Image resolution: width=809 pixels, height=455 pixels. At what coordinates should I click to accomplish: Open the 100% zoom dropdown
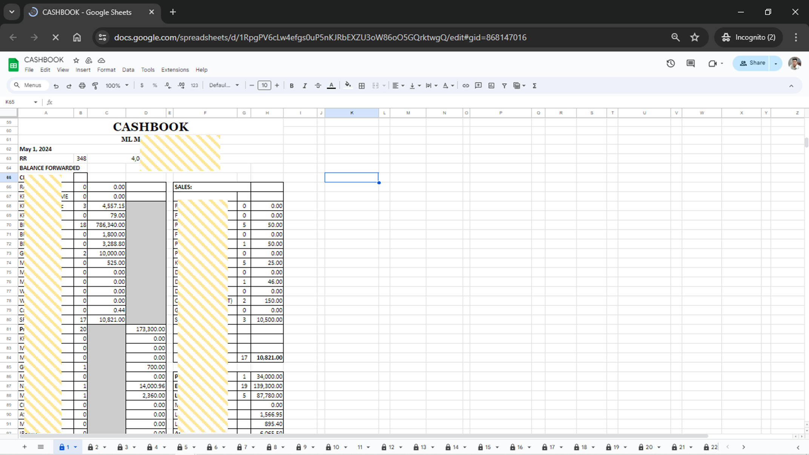117,86
